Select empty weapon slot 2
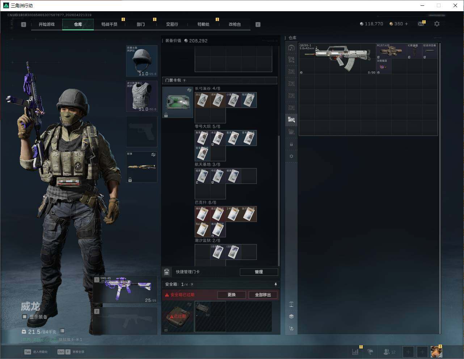The width and height of the screenshot is (464, 359). [125, 321]
